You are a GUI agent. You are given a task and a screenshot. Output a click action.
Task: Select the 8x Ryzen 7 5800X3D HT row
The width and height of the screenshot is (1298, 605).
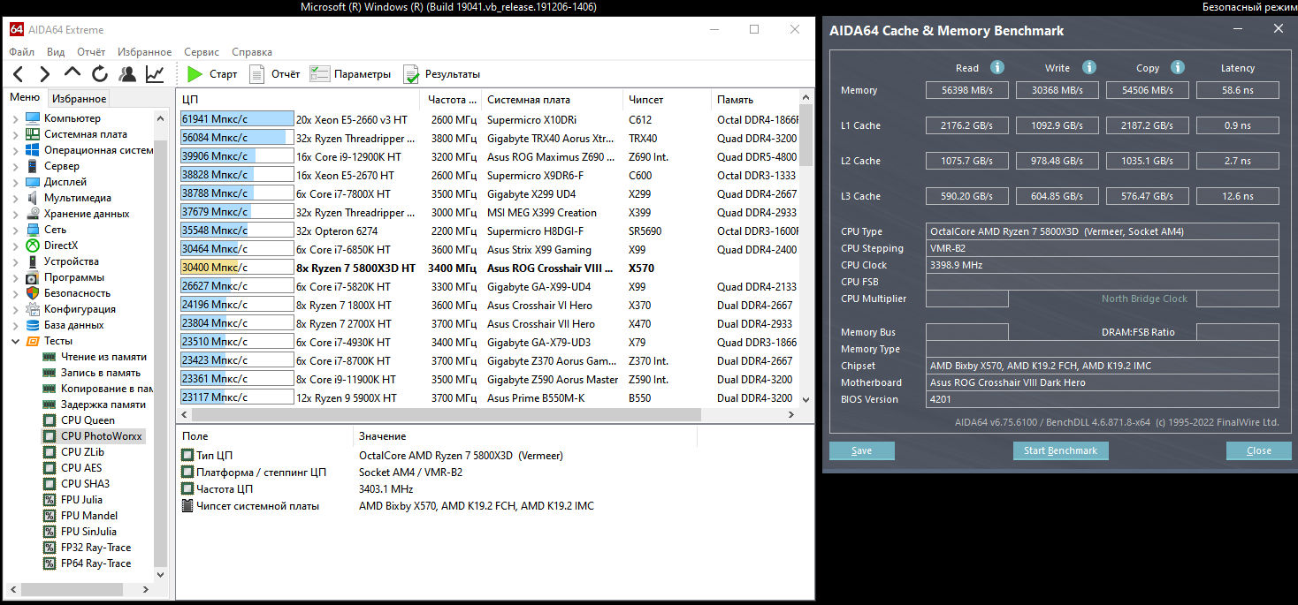(488, 268)
